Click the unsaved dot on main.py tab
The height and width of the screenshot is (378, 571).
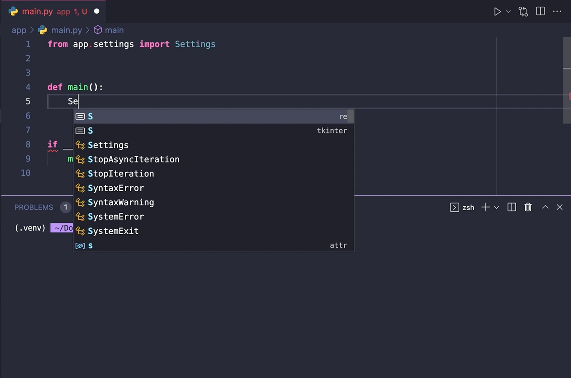pos(96,12)
